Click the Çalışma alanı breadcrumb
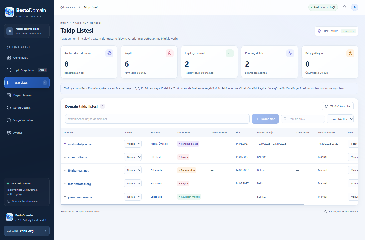 (68, 7)
